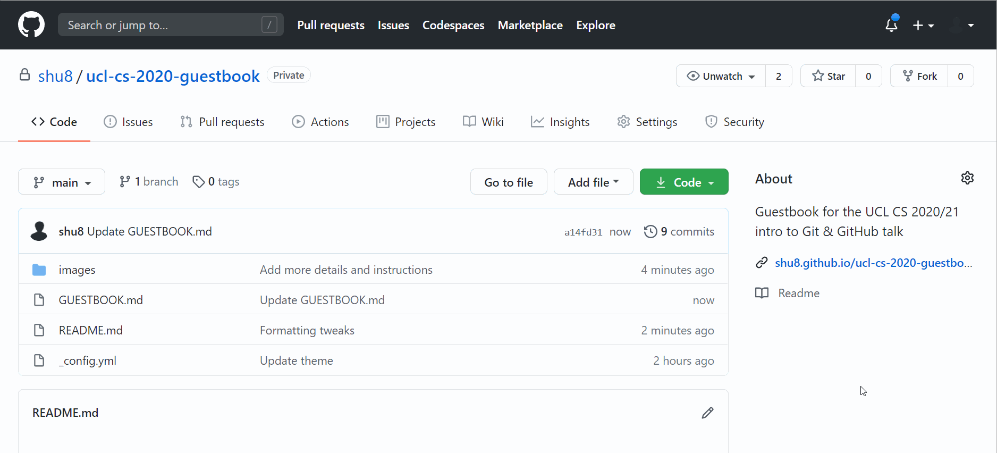The width and height of the screenshot is (997, 453).
Task: Open Issues in top navigation bar
Action: coord(393,25)
